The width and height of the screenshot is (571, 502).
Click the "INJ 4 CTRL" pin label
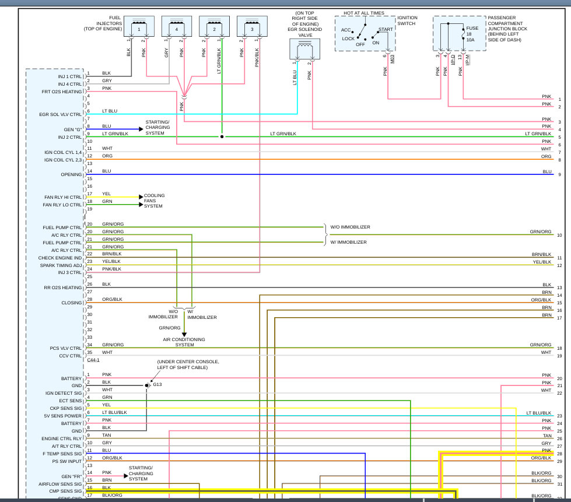pyautogui.click(x=69, y=84)
